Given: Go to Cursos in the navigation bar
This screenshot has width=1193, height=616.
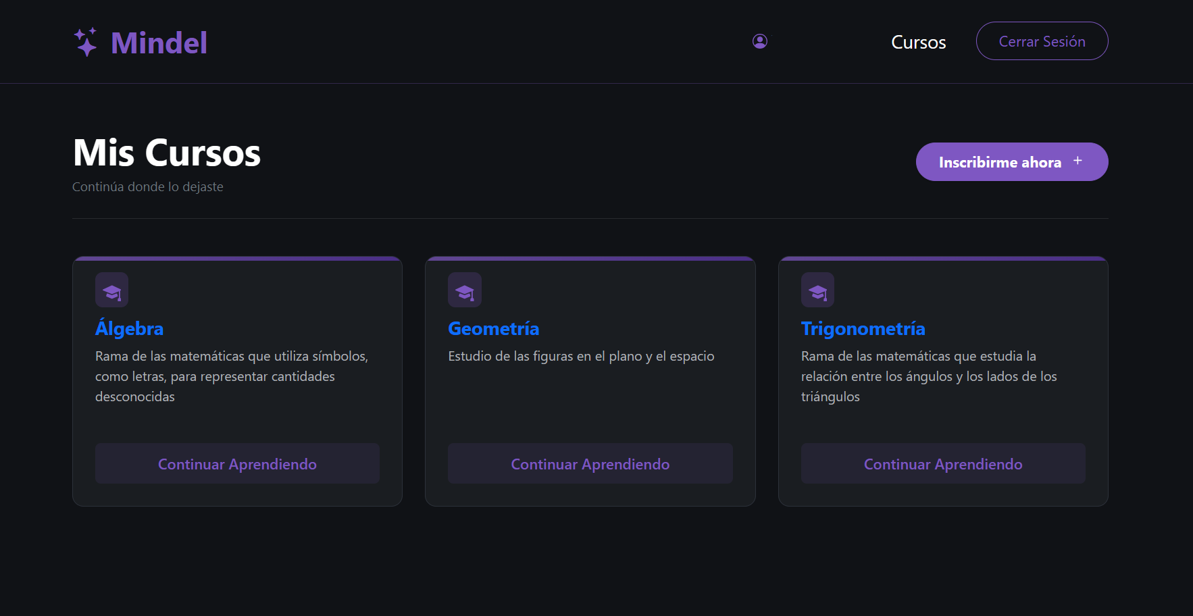Looking at the screenshot, I should click(x=918, y=42).
